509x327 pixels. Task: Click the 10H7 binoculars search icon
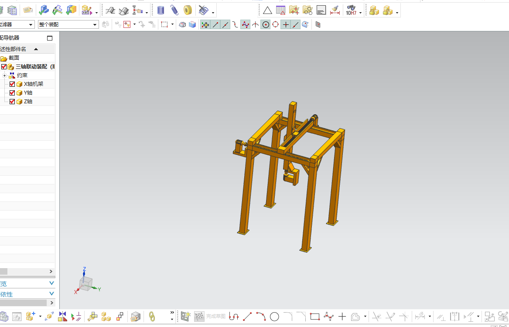pyautogui.click(x=351, y=10)
